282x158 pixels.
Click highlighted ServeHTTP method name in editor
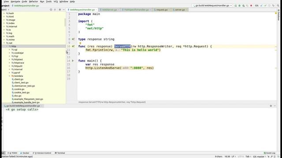[122, 46]
